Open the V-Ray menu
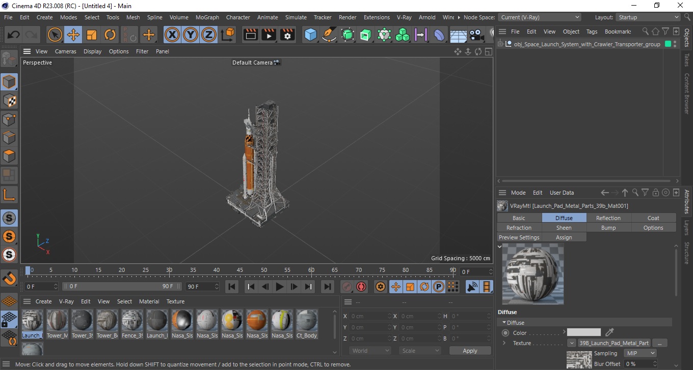This screenshot has width=693, height=370. tap(404, 17)
